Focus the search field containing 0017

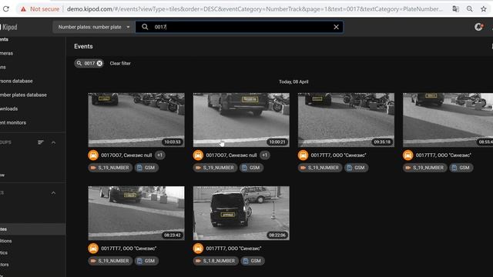[240, 27]
